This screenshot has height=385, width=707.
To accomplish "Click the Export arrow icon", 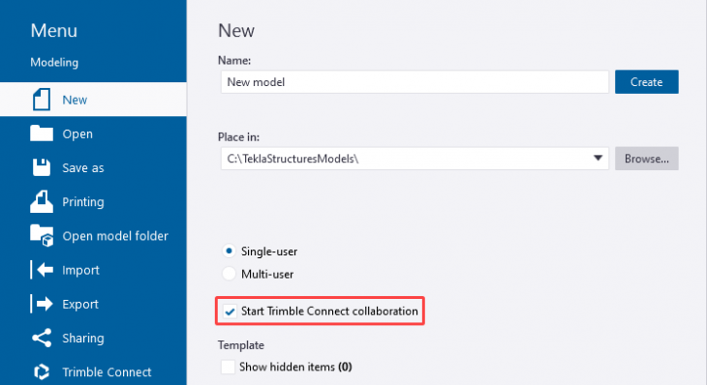I will (x=42, y=304).
